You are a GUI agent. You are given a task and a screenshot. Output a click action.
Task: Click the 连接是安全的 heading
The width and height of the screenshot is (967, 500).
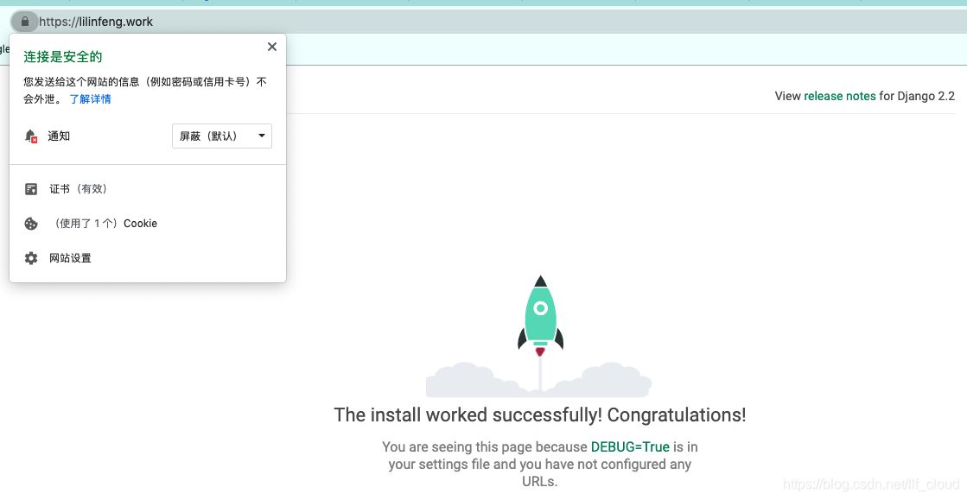[x=63, y=57]
